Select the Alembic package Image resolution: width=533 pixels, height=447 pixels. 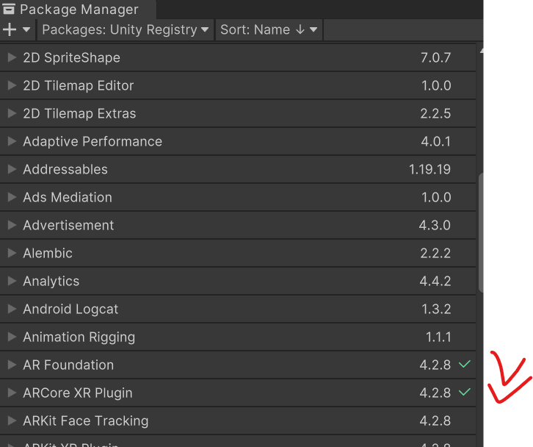(238, 253)
